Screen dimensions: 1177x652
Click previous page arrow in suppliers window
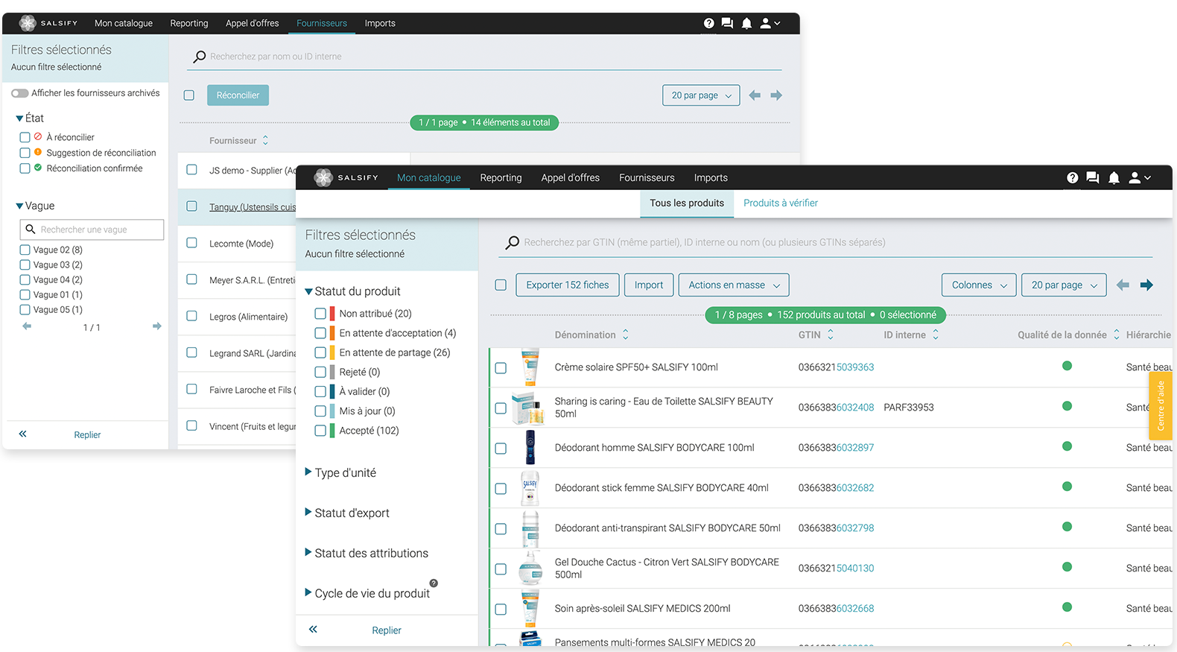point(755,95)
